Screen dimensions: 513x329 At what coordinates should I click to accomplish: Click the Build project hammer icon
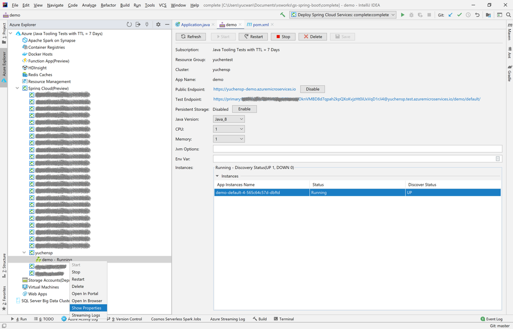pos(283,15)
